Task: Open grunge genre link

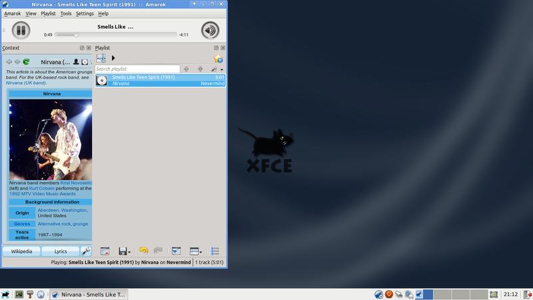Action: point(81,224)
